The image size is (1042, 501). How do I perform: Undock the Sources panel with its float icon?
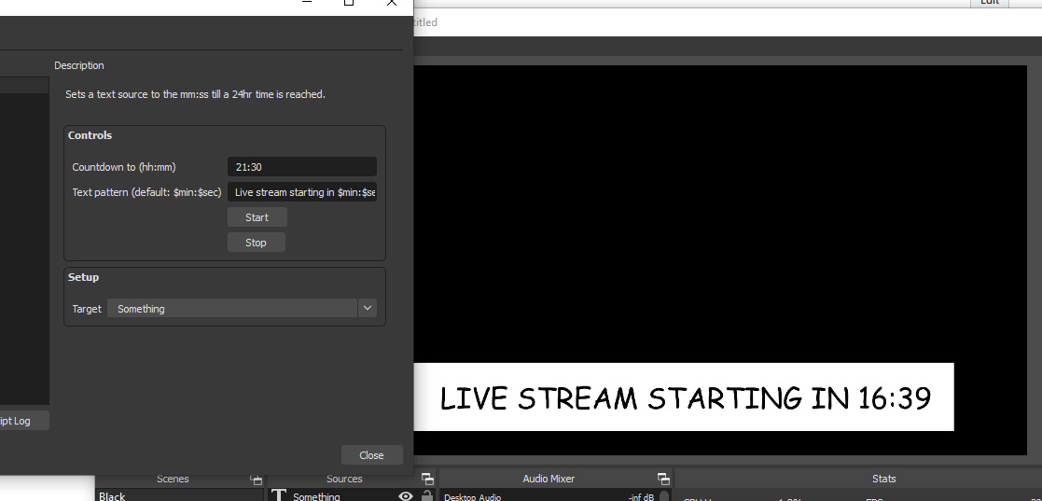click(x=427, y=479)
